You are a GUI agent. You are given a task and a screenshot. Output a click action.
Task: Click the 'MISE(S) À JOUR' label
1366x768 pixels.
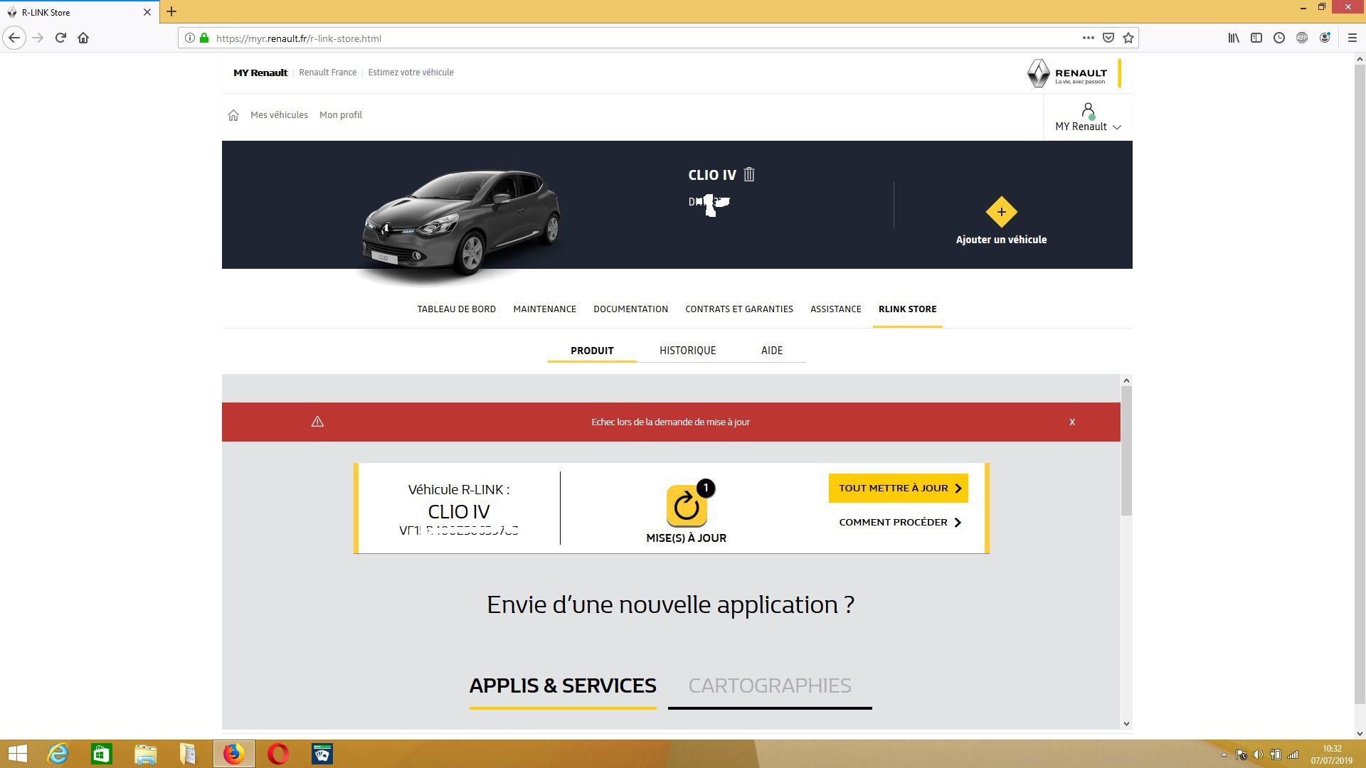pyautogui.click(x=687, y=538)
